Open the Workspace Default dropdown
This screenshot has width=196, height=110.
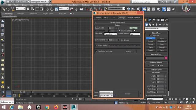tap(40, 2)
